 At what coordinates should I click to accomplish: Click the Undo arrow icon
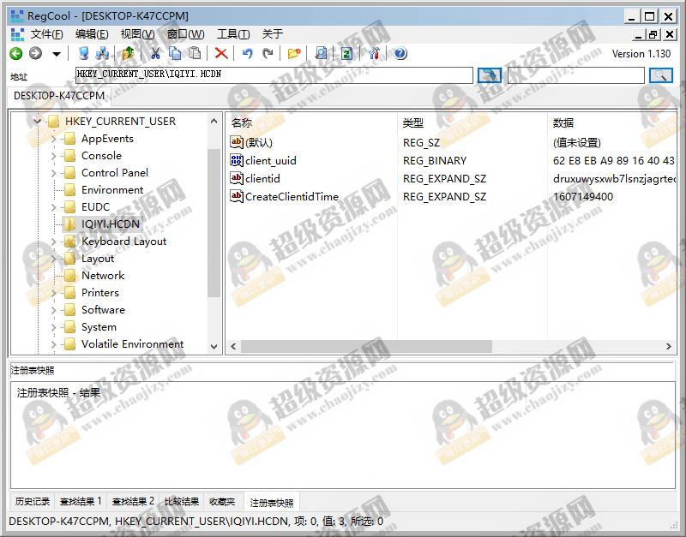click(x=249, y=53)
